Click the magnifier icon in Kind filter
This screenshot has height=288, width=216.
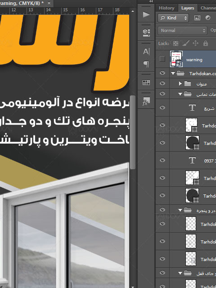click(163, 18)
